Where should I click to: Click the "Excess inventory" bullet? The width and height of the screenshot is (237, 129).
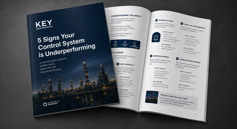[184, 79]
